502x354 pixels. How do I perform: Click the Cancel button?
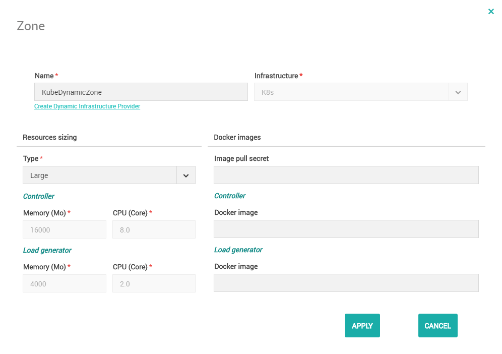click(437, 325)
